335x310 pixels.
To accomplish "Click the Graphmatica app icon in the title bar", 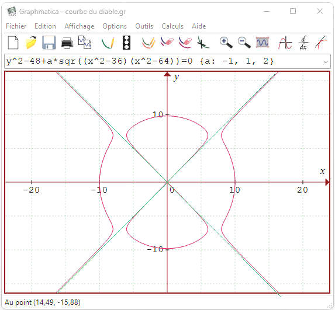I will click(12, 11).
